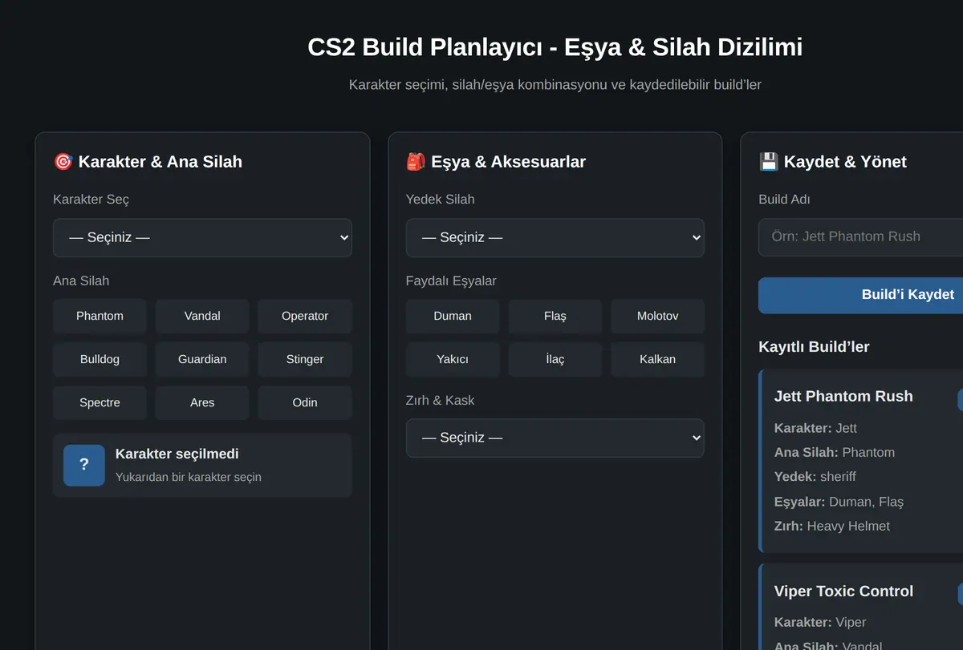Select the Spectre weapon
This screenshot has height=650, width=963.
click(x=100, y=402)
